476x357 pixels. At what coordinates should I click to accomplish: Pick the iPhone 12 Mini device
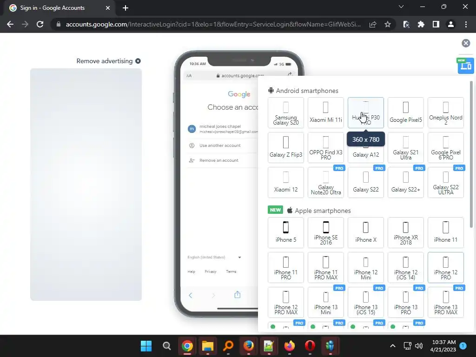(x=366, y=267)
